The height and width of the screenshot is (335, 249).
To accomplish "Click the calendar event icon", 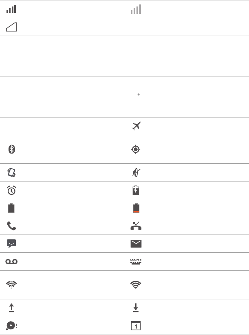I will [x=136, y=326].
